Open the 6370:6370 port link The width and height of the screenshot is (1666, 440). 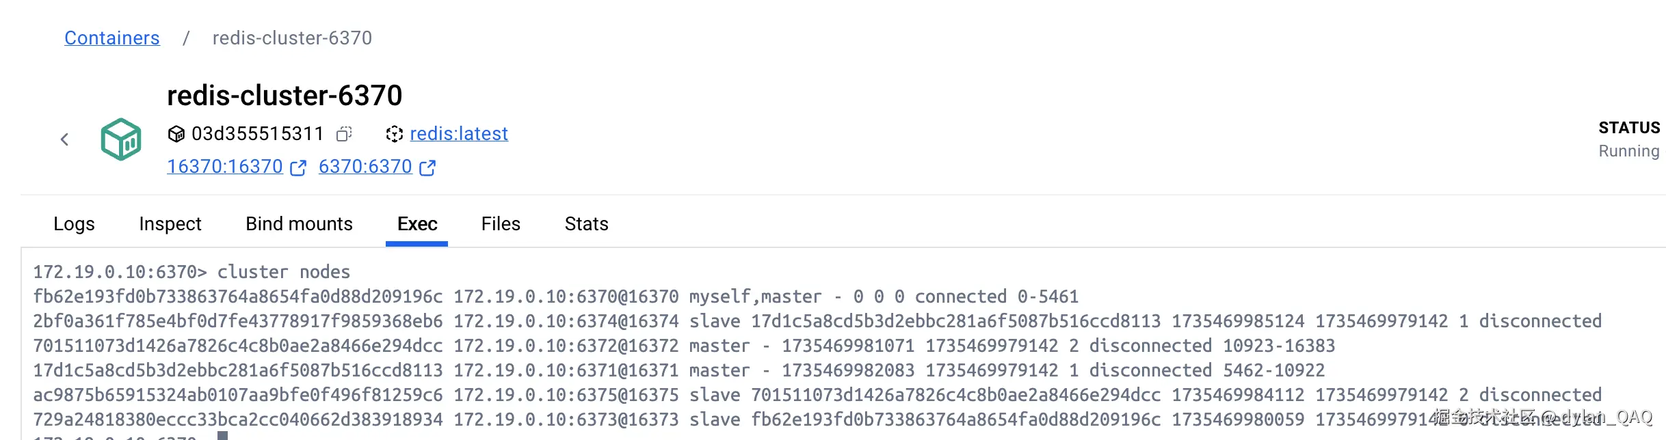pos(365,167)
